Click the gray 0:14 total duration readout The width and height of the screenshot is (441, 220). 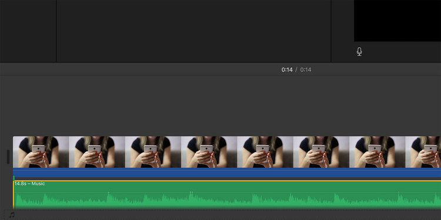point(305,70)
